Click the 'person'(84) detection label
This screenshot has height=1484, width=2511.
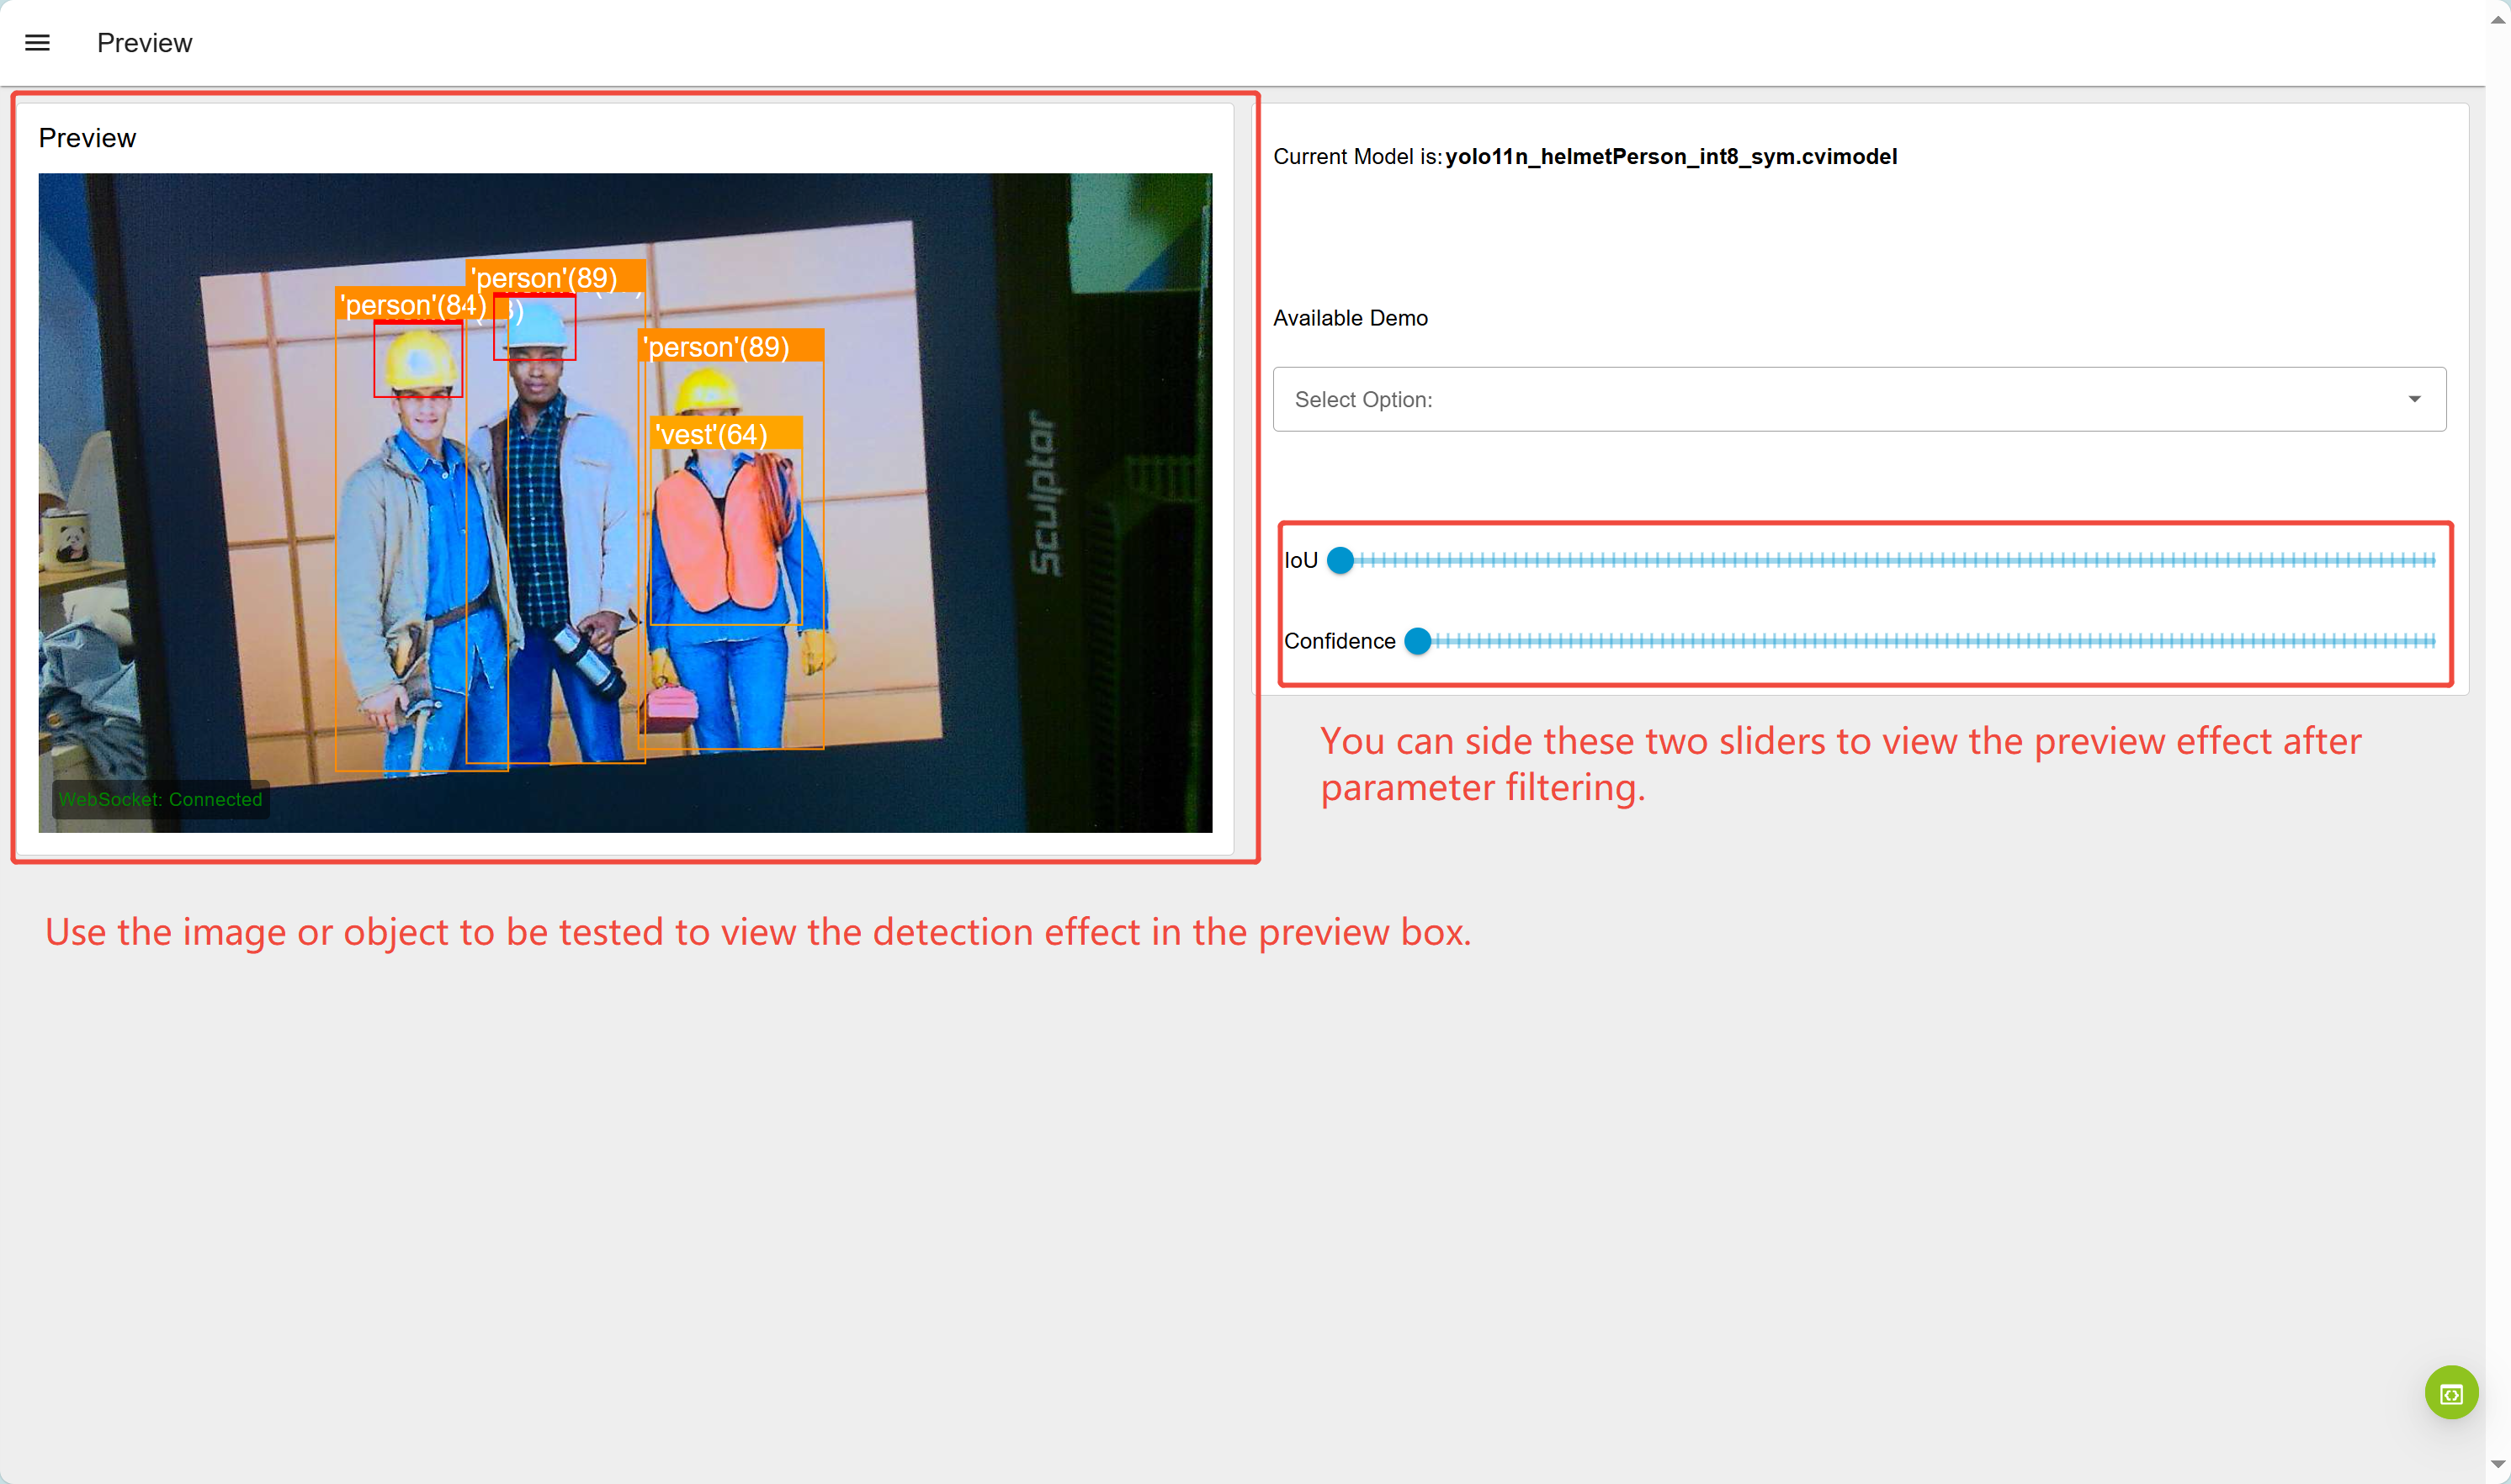click(x=412, y=305)
